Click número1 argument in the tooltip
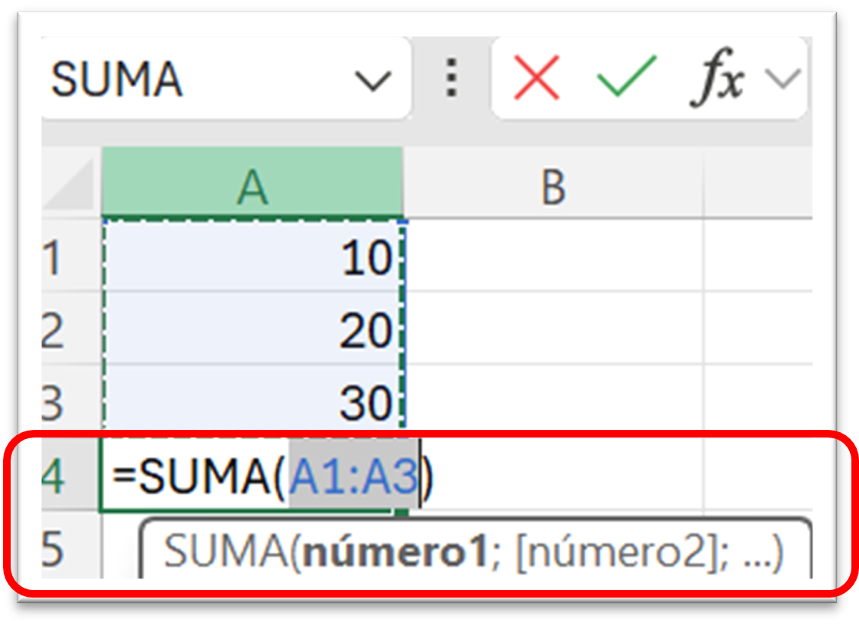 (394, 553)
